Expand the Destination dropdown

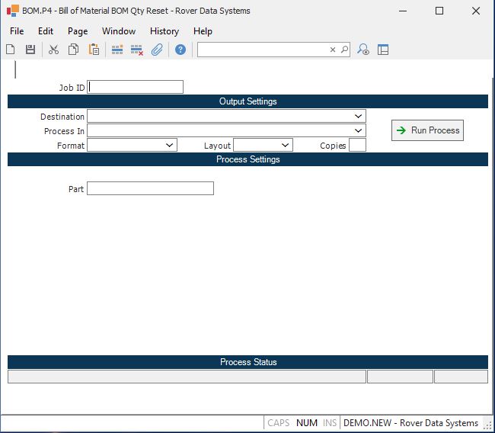pos(358,117)
